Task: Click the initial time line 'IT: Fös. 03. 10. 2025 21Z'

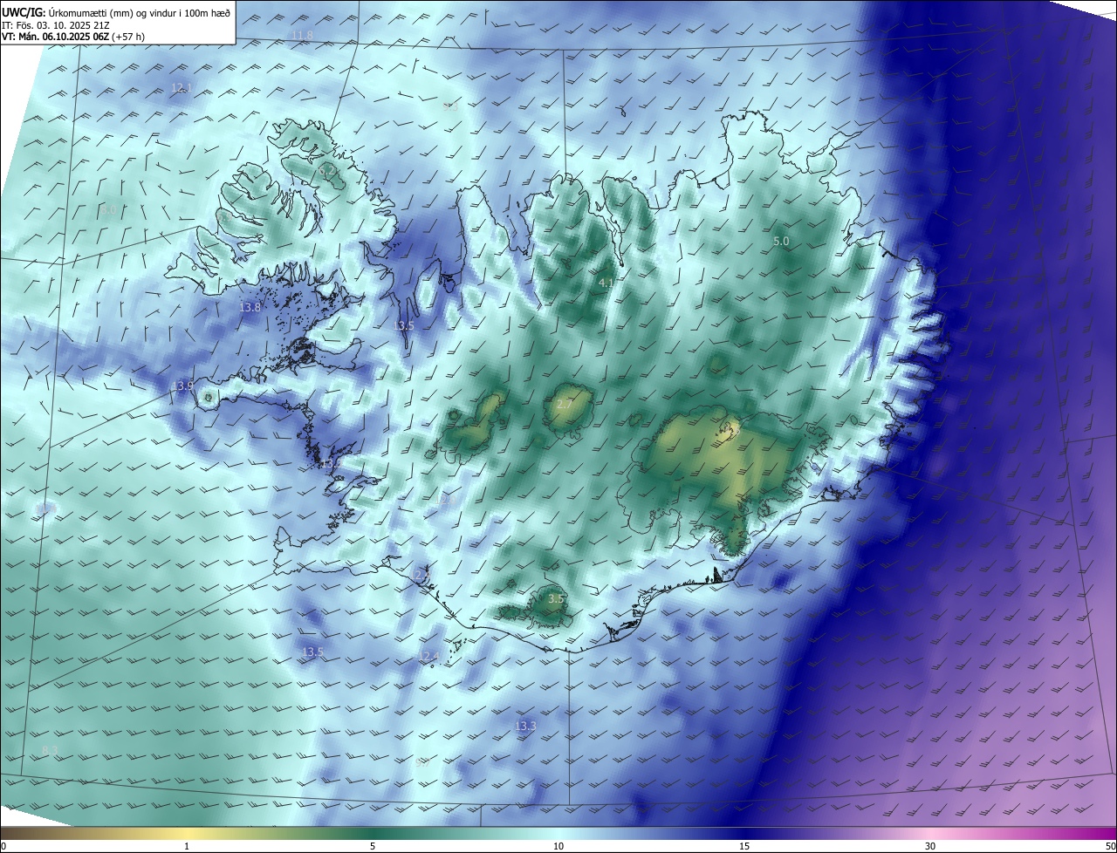Action: 55,25
